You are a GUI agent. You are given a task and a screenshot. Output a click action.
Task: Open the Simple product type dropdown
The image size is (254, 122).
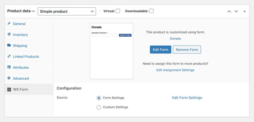67,12
